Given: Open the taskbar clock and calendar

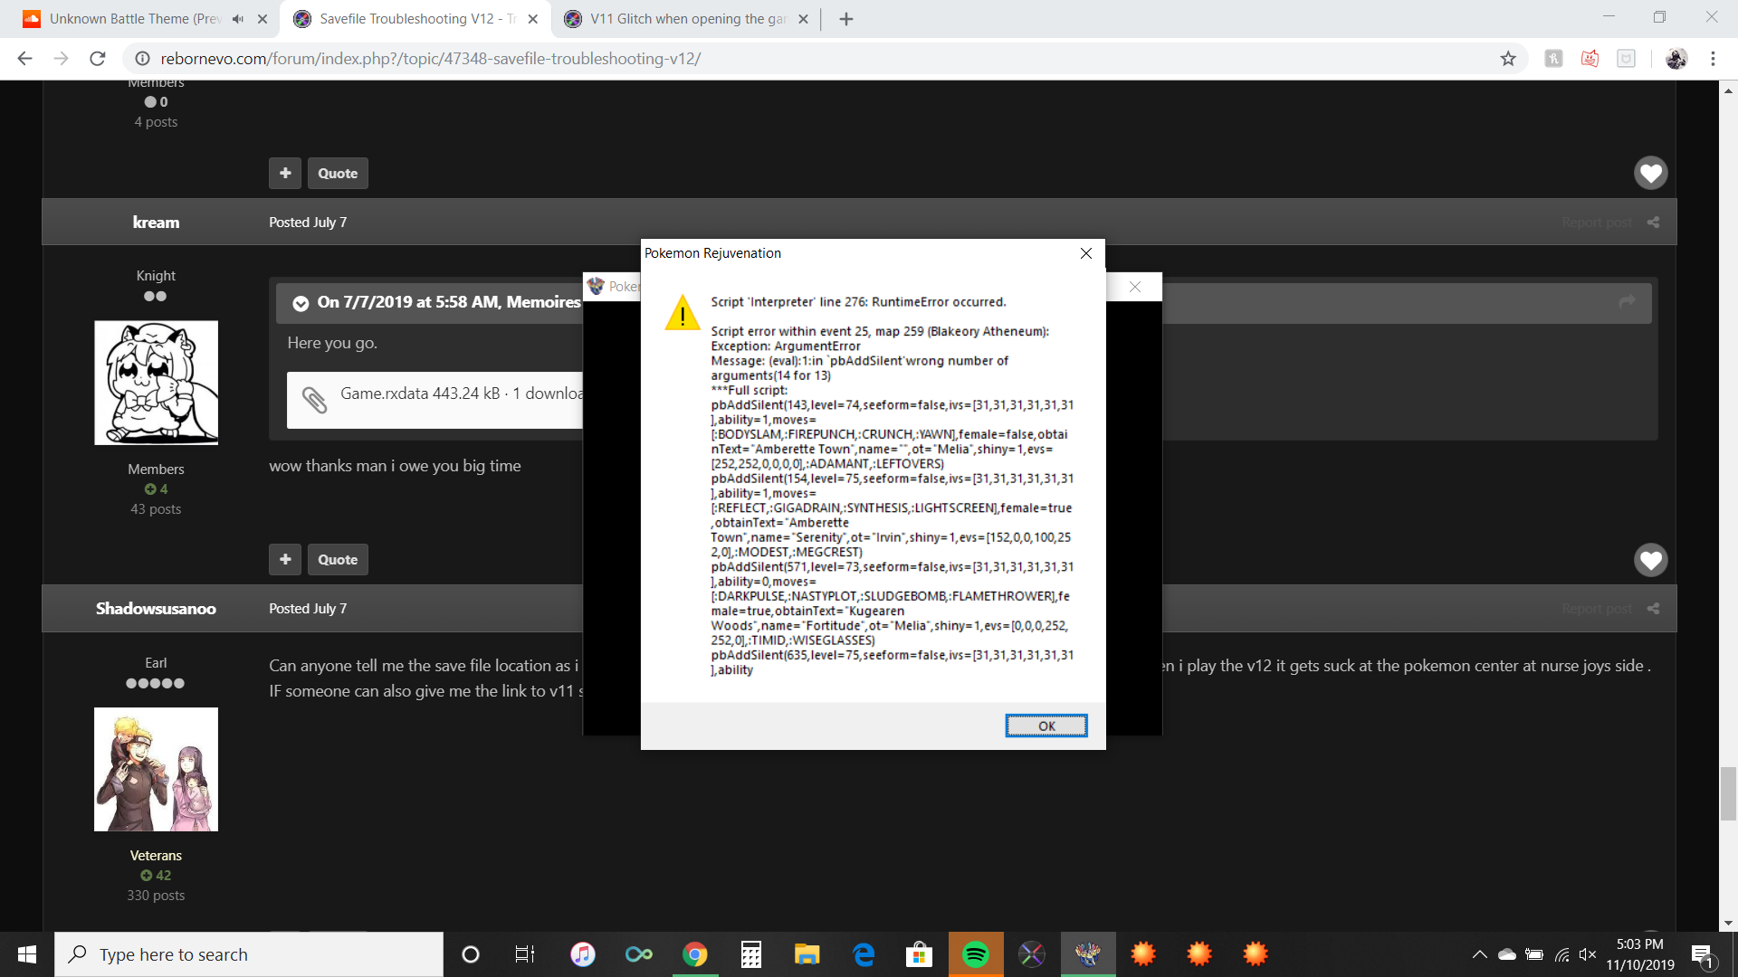Looking at the screenshot, I should tap(1640, 954).
